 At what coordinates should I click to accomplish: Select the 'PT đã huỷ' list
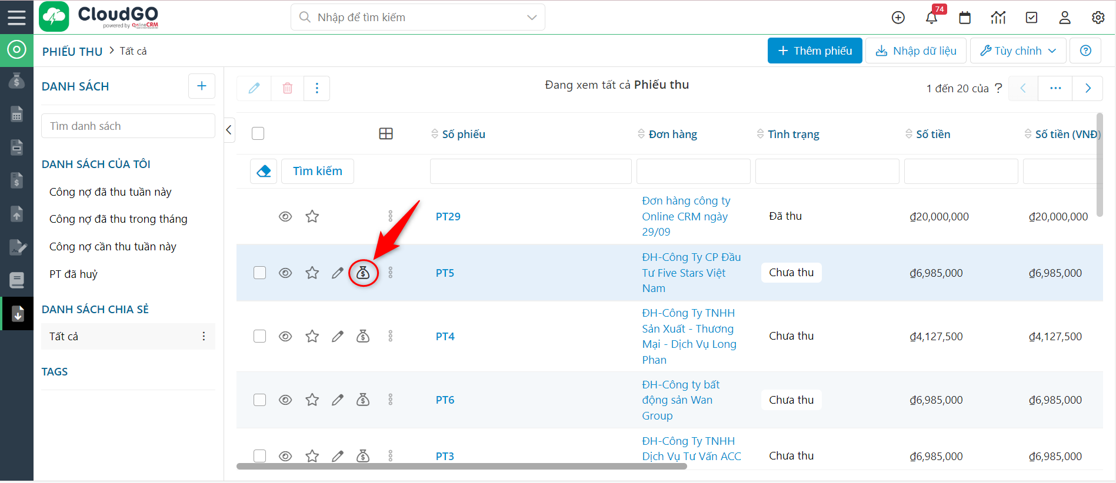pos(74,274)
